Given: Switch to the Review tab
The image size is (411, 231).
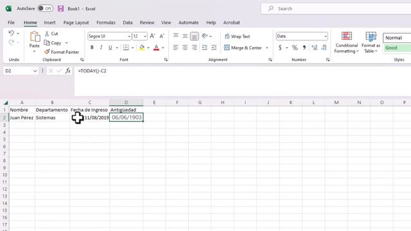Looking at the screenshot, I should click(x=147, y=22).
